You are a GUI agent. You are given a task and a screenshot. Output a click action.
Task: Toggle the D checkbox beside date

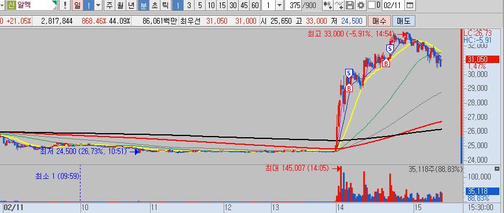(371, 5)
